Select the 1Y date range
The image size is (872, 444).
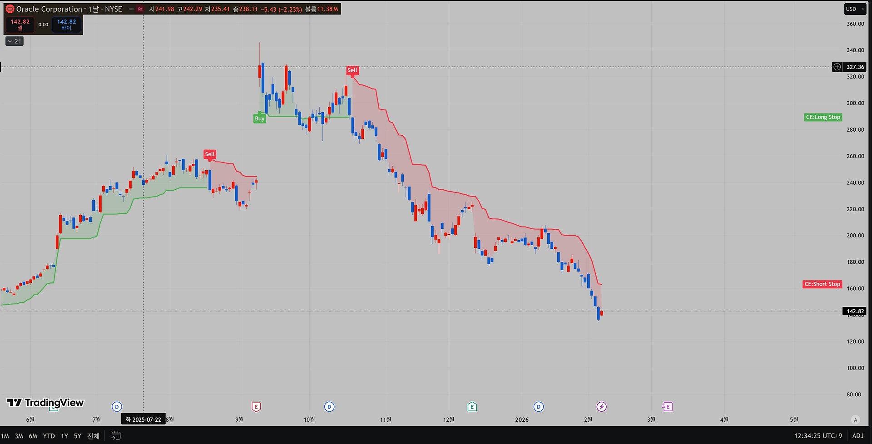[x=64, y=436]
